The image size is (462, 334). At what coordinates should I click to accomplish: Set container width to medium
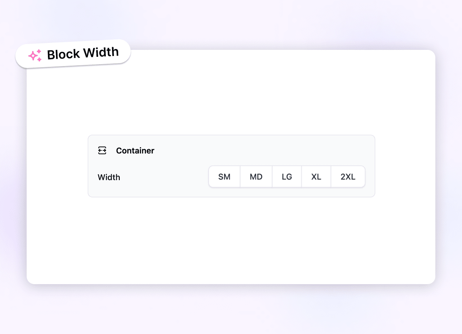(256, 177)
